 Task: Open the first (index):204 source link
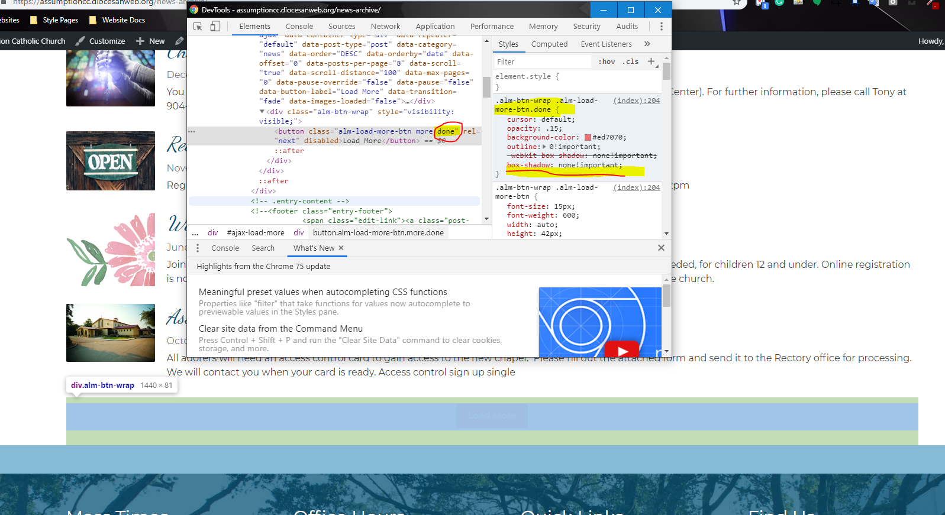[x=636, y=101]
